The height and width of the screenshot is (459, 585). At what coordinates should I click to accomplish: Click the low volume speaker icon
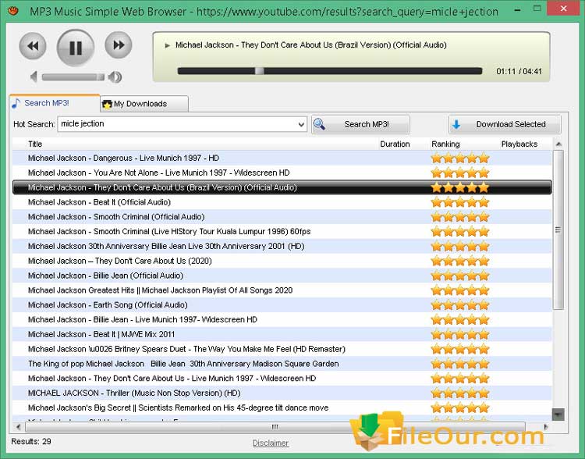[x=34, y=77]
